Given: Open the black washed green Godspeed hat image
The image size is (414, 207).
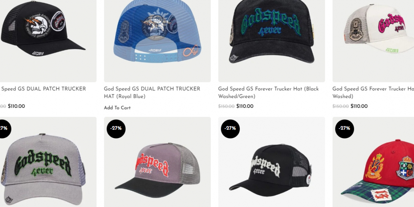Looking at the screenshot, I should click(272, 41).
